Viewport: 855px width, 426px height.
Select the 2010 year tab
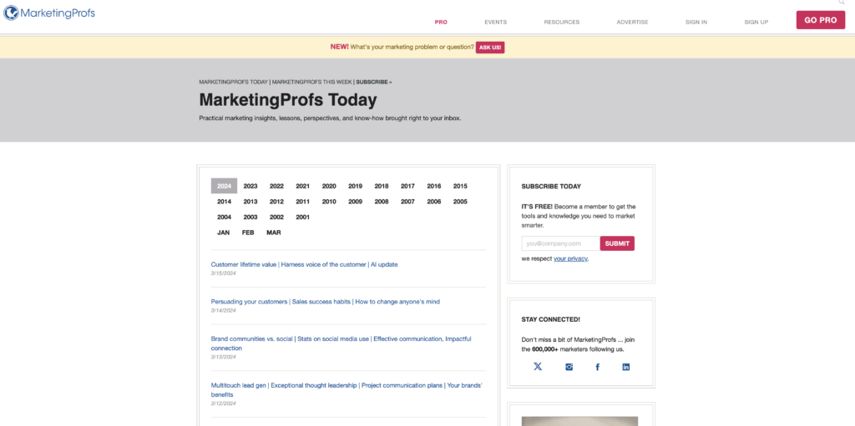(329, 202)
